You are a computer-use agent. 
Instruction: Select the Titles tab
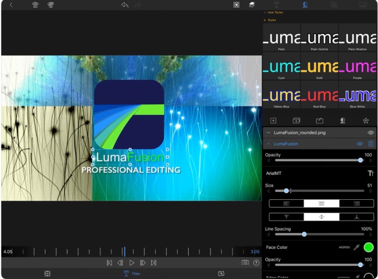pos(132,273)
